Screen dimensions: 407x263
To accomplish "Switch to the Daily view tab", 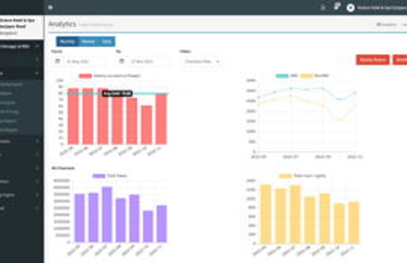I will click(107, 42).
